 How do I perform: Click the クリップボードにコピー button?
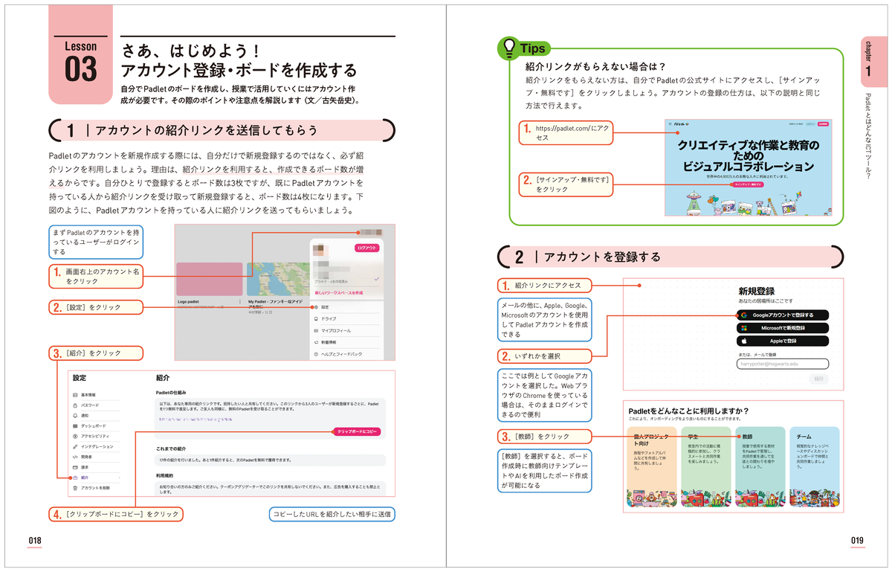pyautogui.click(x=358, y=431)
